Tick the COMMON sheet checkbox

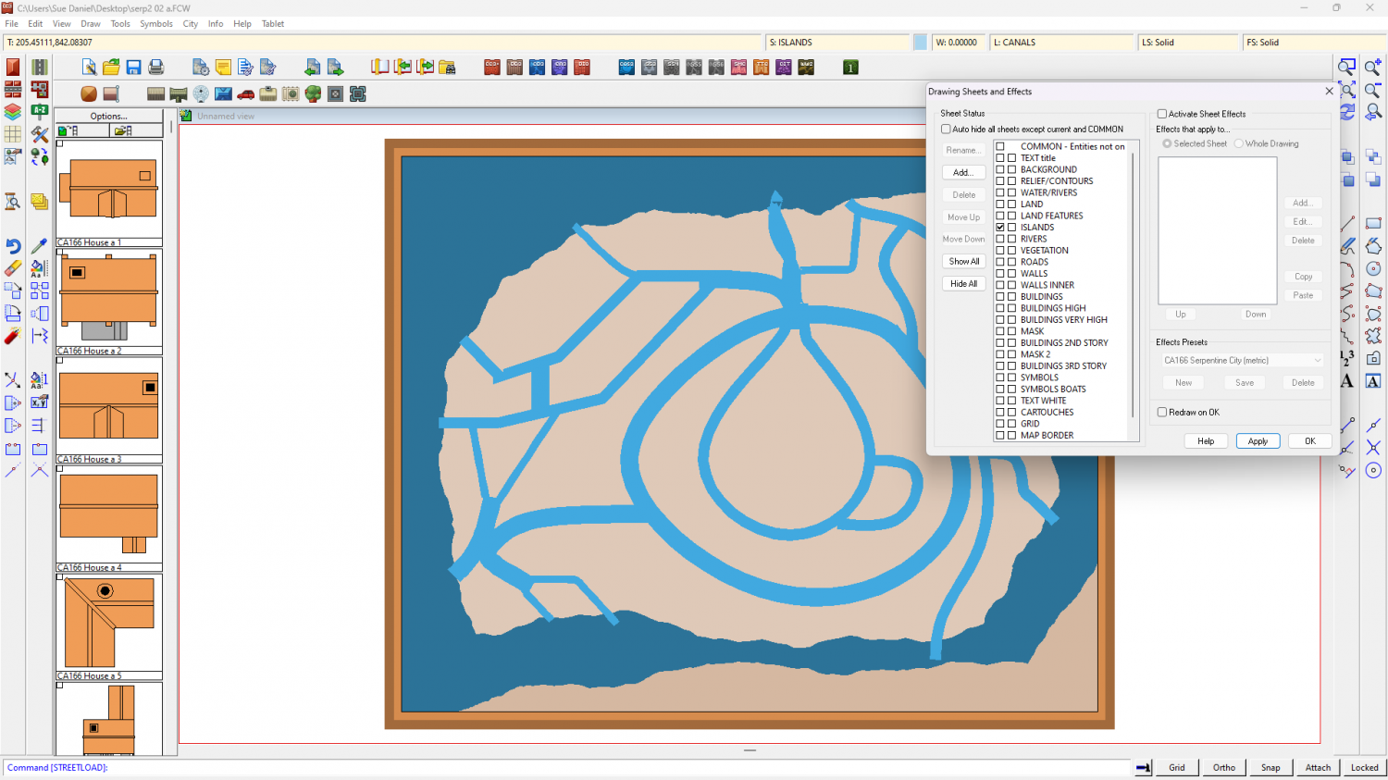(x=1000, y=146)
